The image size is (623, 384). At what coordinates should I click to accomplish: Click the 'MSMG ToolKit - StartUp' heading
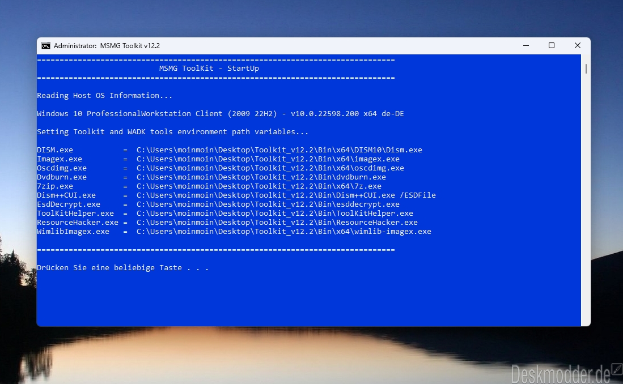209,69
